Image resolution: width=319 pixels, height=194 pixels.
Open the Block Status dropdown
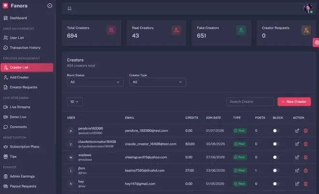[95, 82]
